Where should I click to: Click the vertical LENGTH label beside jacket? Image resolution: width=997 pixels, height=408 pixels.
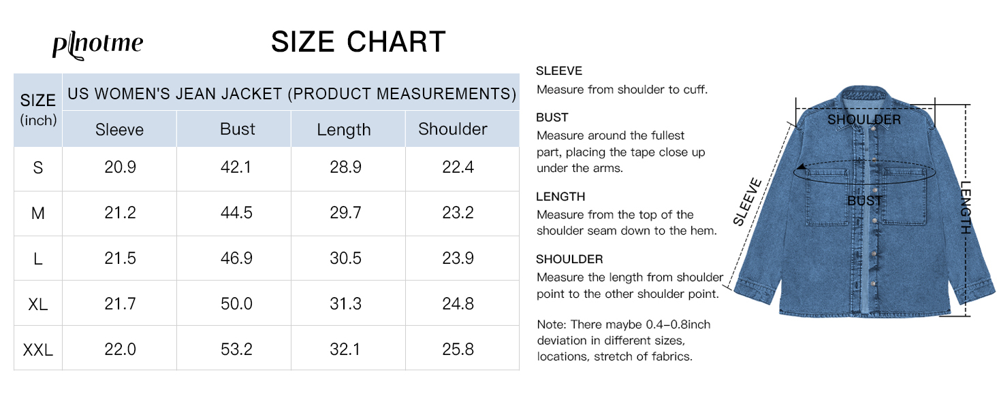966,207
